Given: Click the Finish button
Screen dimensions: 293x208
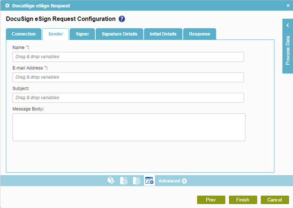Looking at the screenshot, I should click(x=243, y=200).
